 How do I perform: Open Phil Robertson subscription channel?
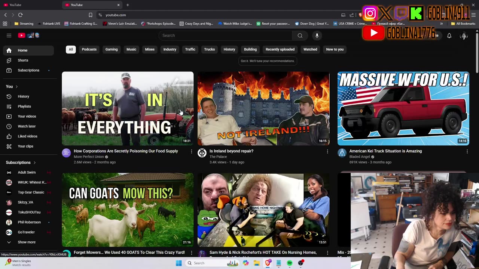tap(28, 222)
